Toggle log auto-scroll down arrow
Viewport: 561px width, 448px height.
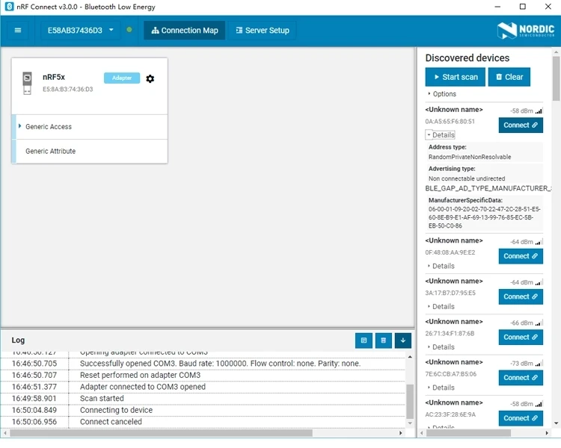[403, 340]
